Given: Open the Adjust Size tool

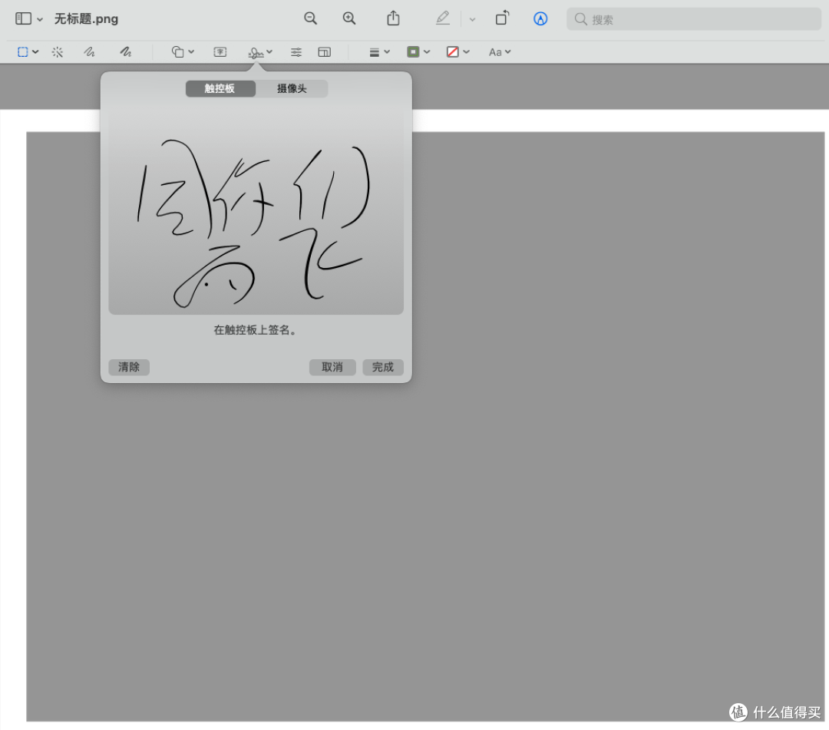Looking at the screenshot, I should click(324, 51).
